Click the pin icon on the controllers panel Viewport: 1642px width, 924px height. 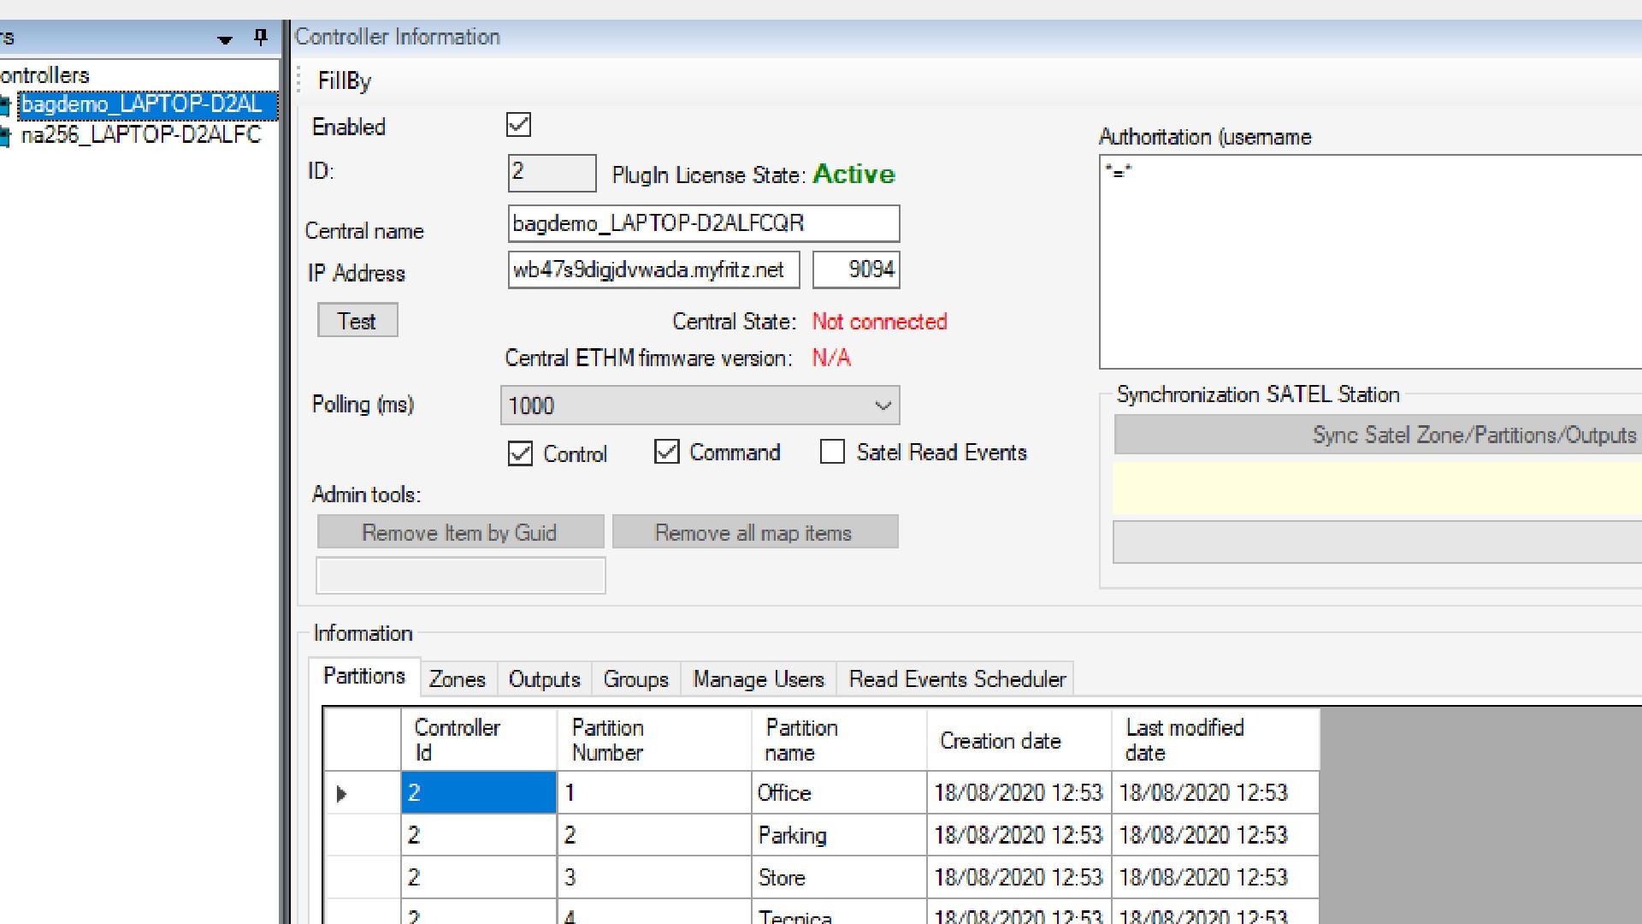coord(261,37)
